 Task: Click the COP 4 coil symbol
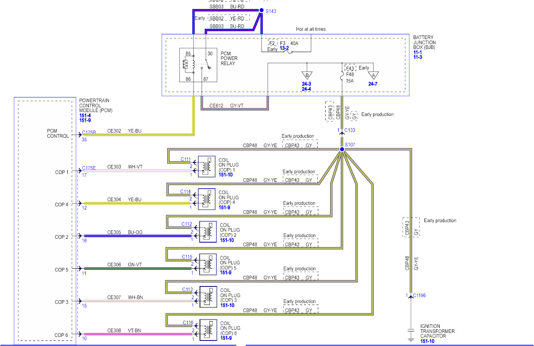click(206, 200)
